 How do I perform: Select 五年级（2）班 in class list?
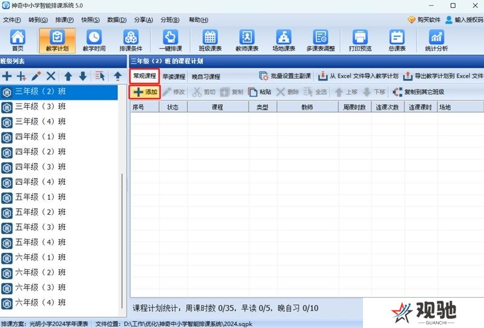click(x=59, y=212)
